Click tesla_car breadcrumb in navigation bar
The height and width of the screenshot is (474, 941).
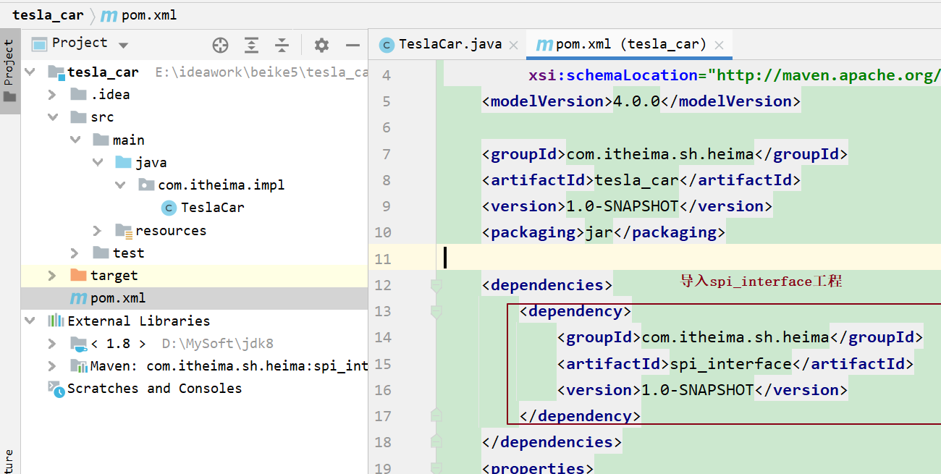click(48, 15)
